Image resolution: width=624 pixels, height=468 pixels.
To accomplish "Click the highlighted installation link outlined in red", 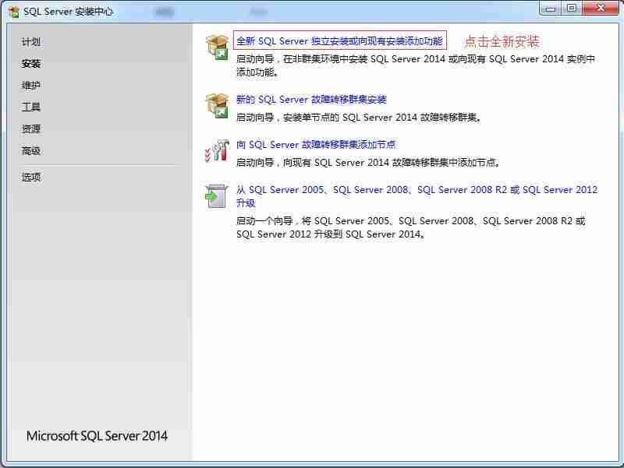I will [339, 40].
